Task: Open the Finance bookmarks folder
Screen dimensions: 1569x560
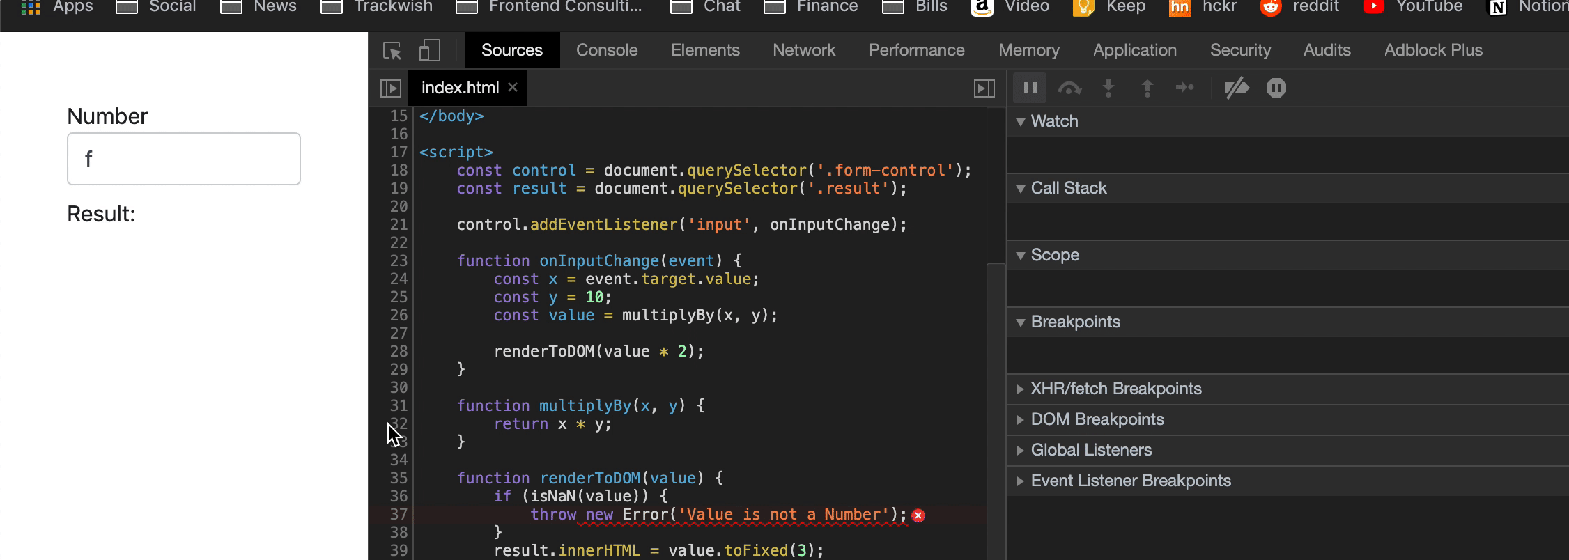Action: 810,7
